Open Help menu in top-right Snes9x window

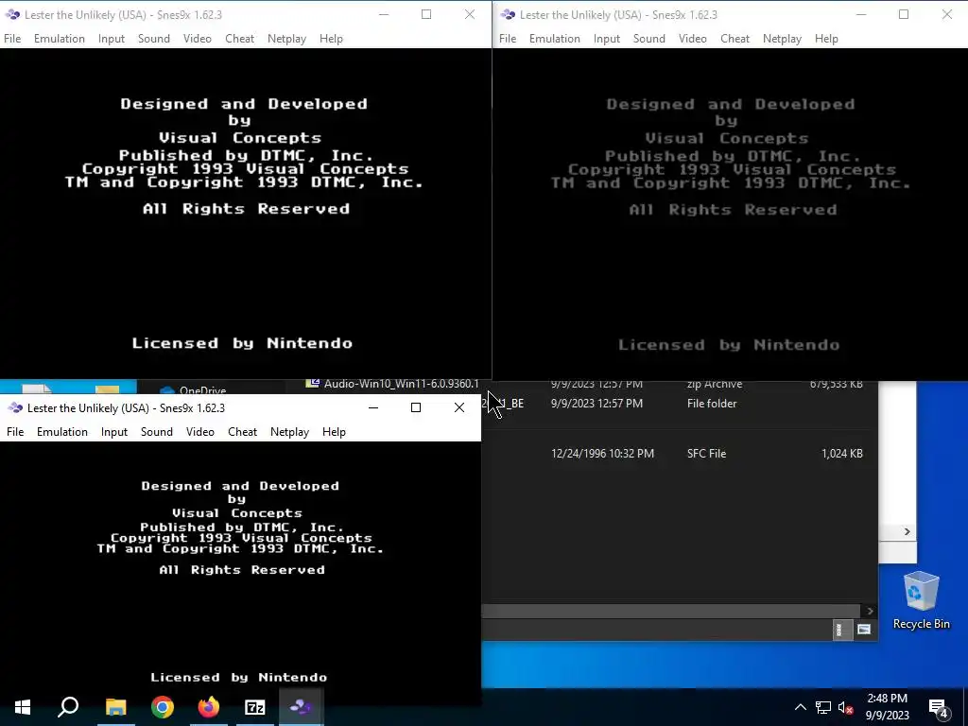coord(826,38)
